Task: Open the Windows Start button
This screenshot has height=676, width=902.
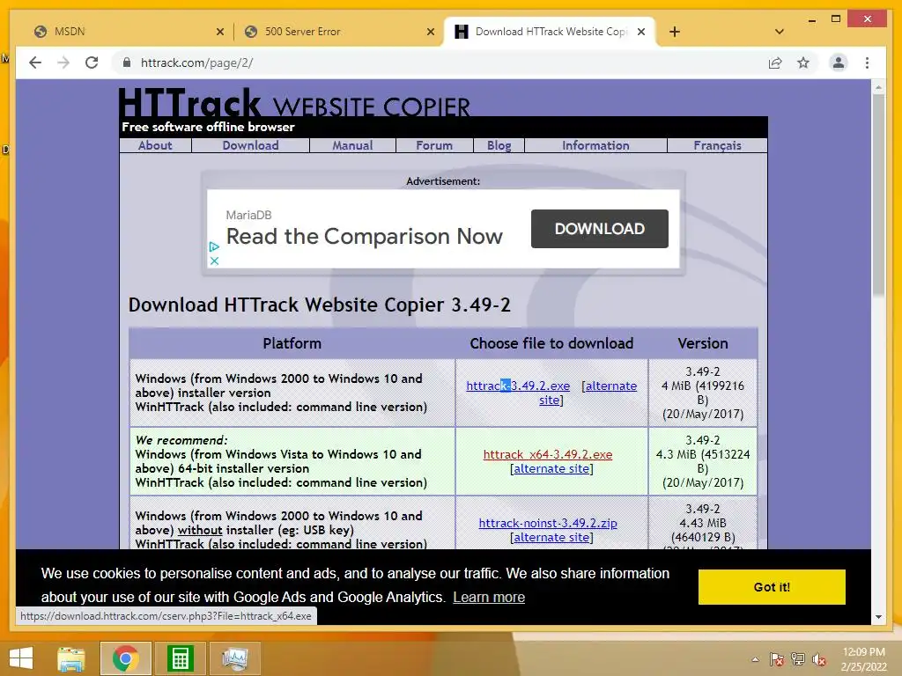Action: point(21,658)
